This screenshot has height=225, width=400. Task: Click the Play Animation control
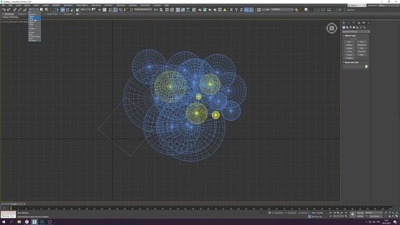click(x=338, y=212)
